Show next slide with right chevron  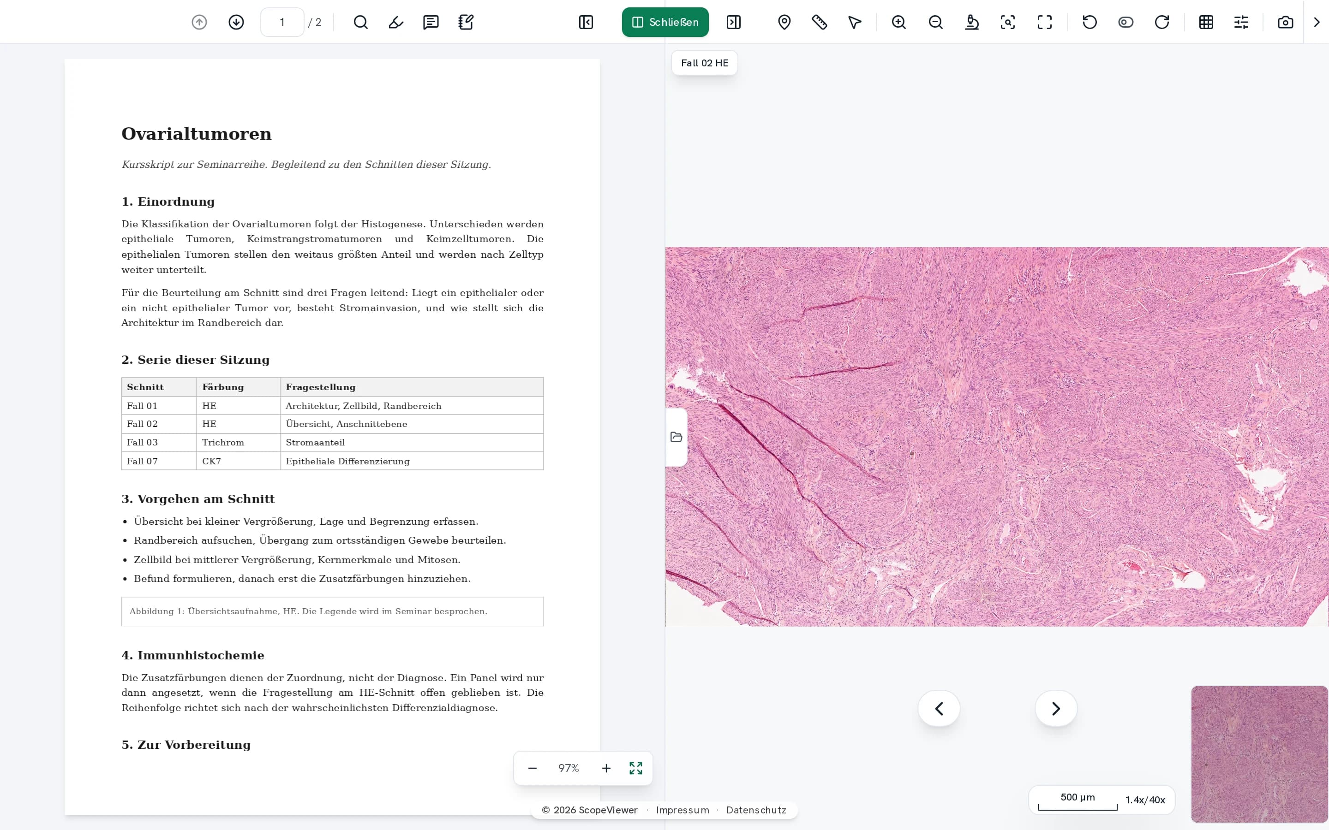(x=1056, y=708)
